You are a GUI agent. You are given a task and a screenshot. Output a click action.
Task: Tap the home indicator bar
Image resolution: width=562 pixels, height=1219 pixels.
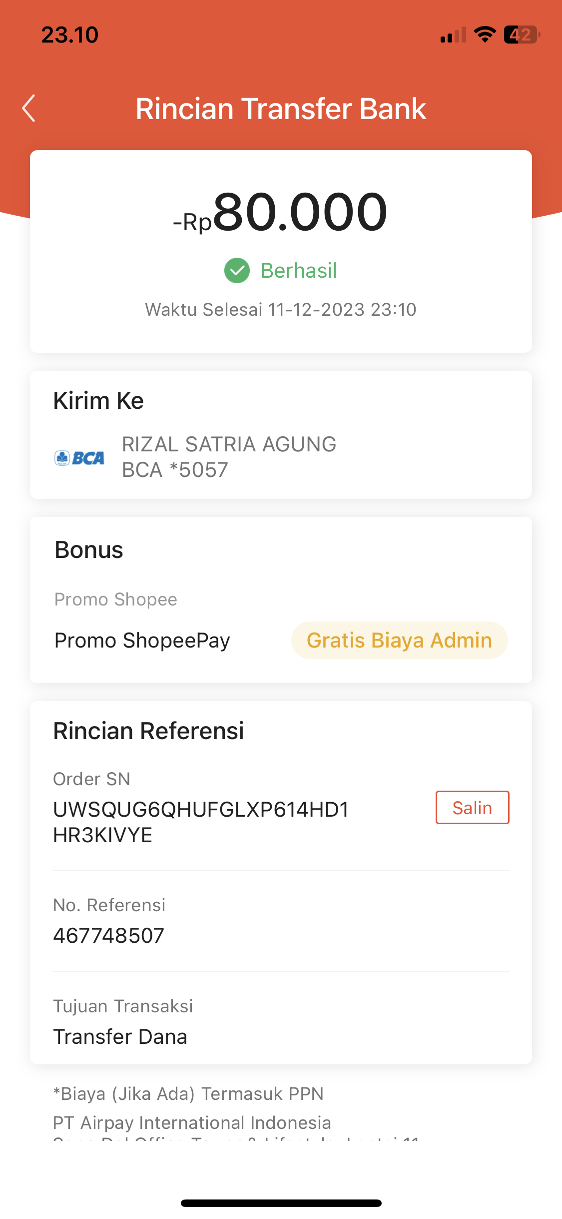281,1203
